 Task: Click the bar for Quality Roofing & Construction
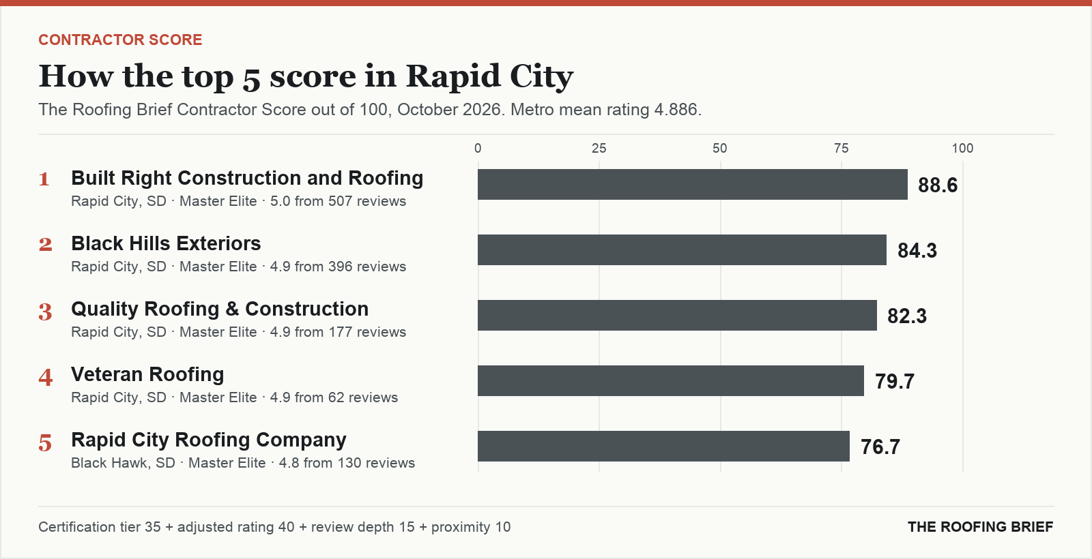point(677,315)
